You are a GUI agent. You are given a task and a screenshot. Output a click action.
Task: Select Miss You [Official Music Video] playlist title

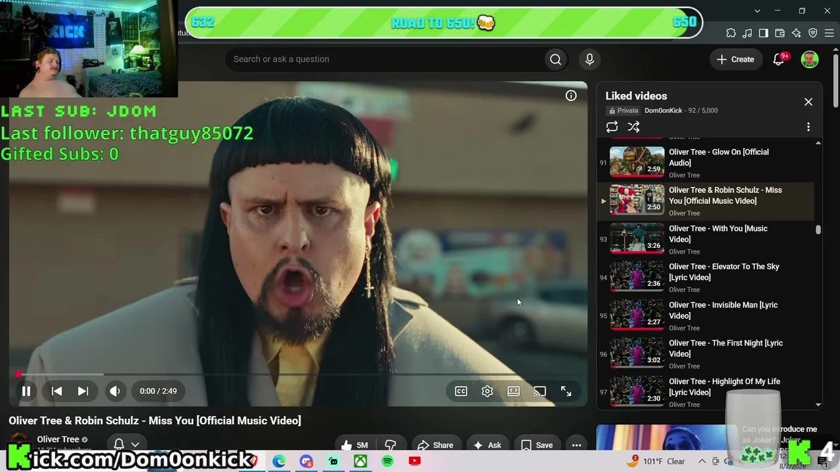pyautogui.click(x=725, y=195)
